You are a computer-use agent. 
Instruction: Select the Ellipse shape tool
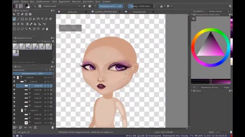click(x=26, y=19)
